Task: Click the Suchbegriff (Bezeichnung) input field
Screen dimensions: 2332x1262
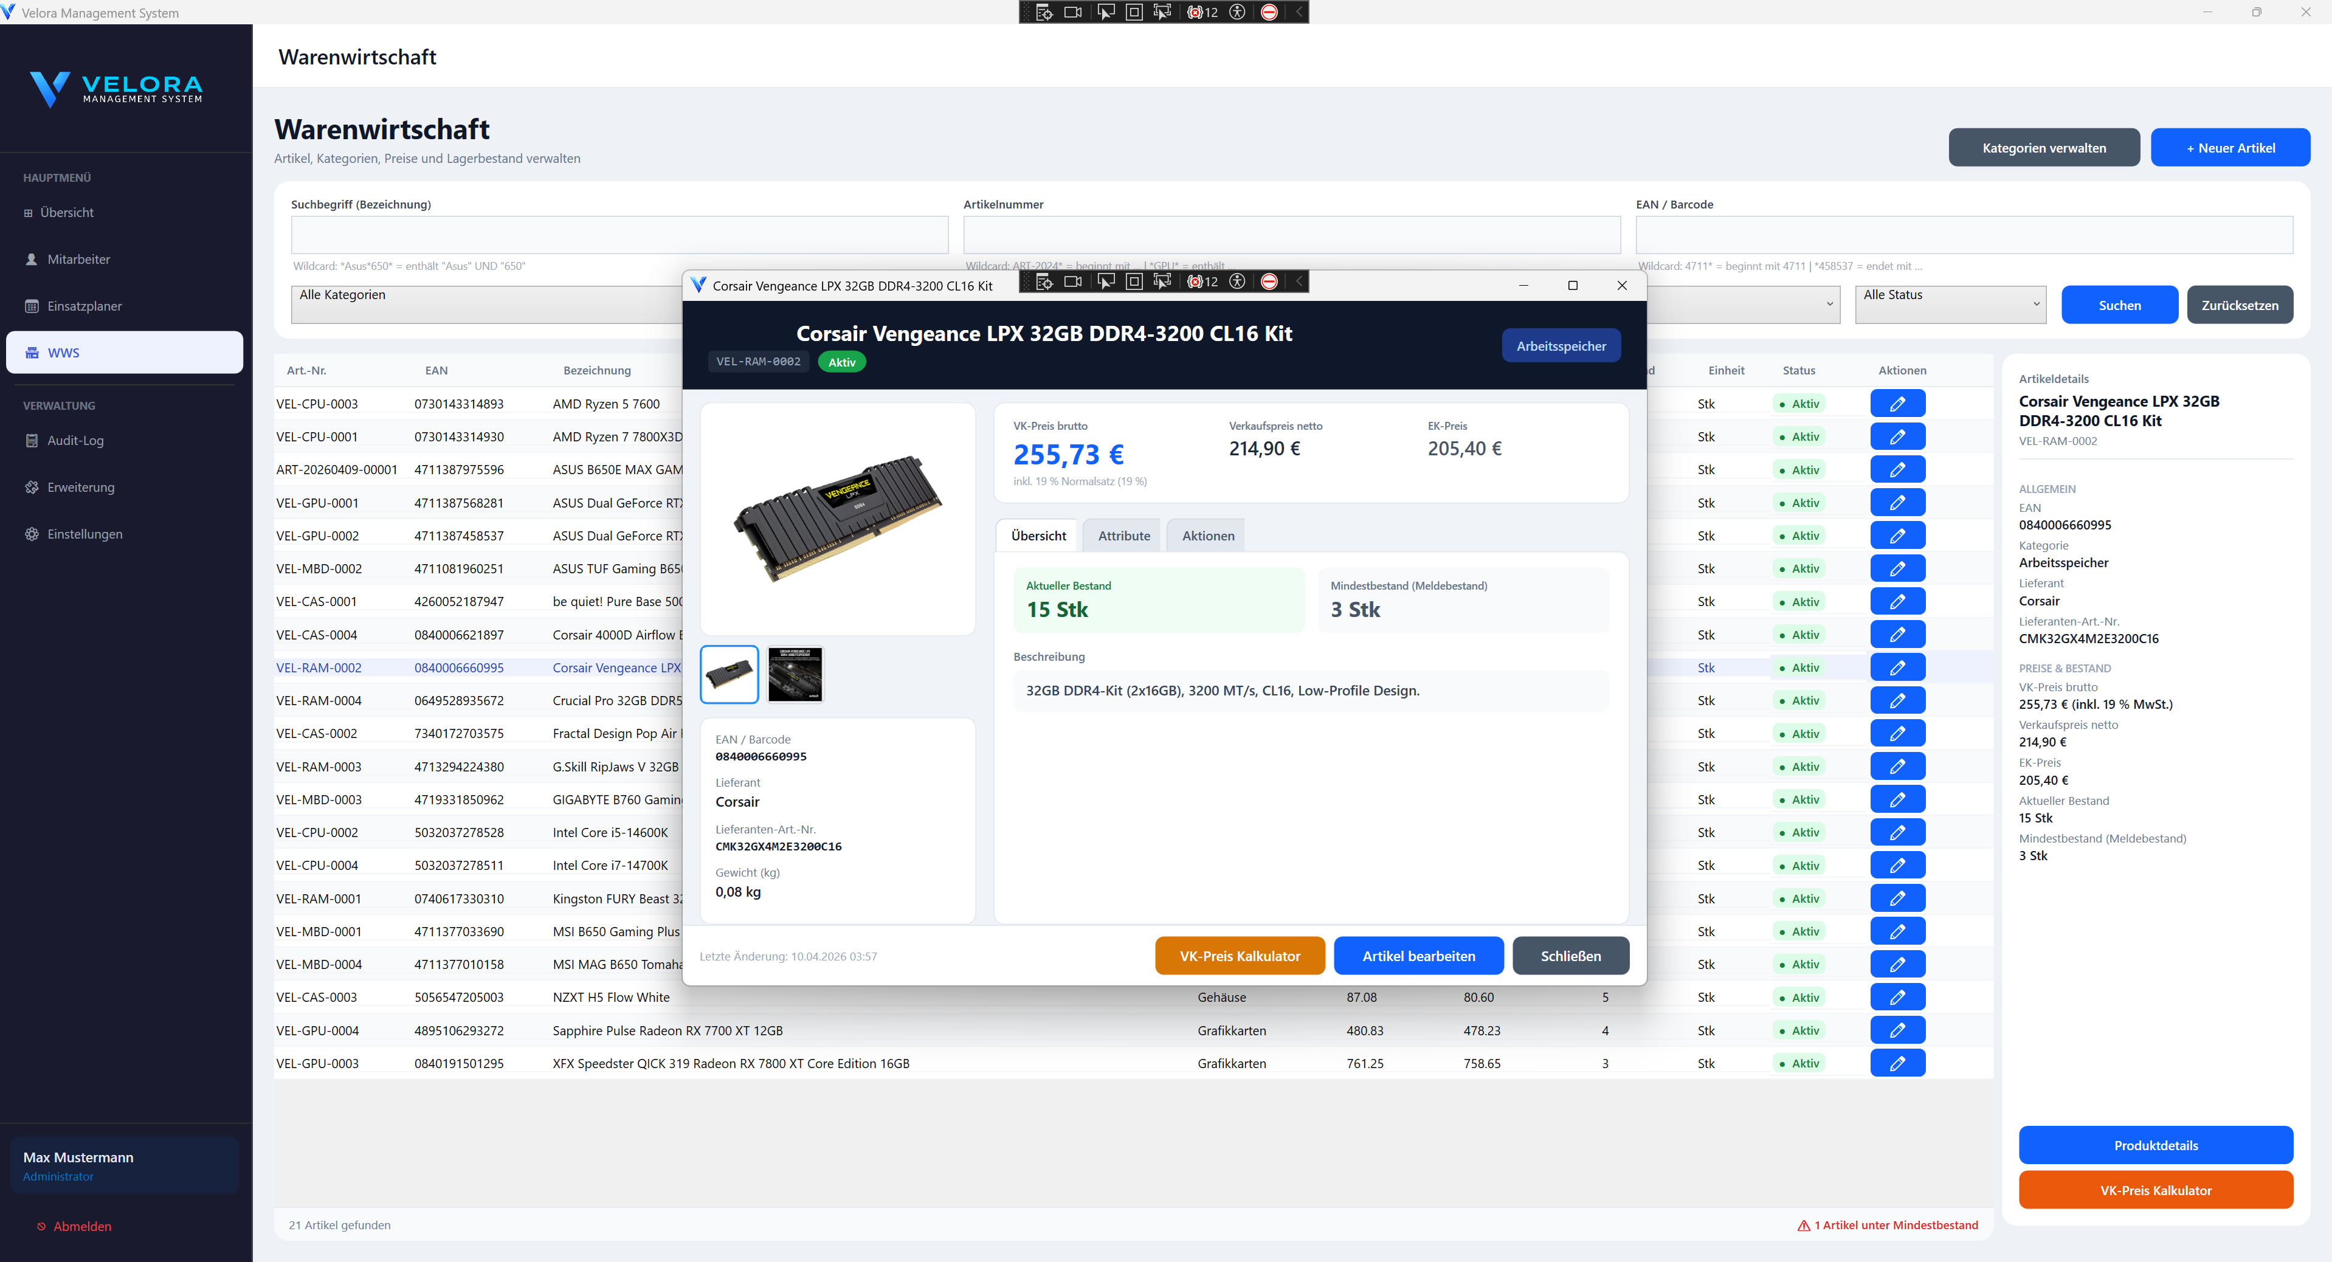Action: pos(619,235)
